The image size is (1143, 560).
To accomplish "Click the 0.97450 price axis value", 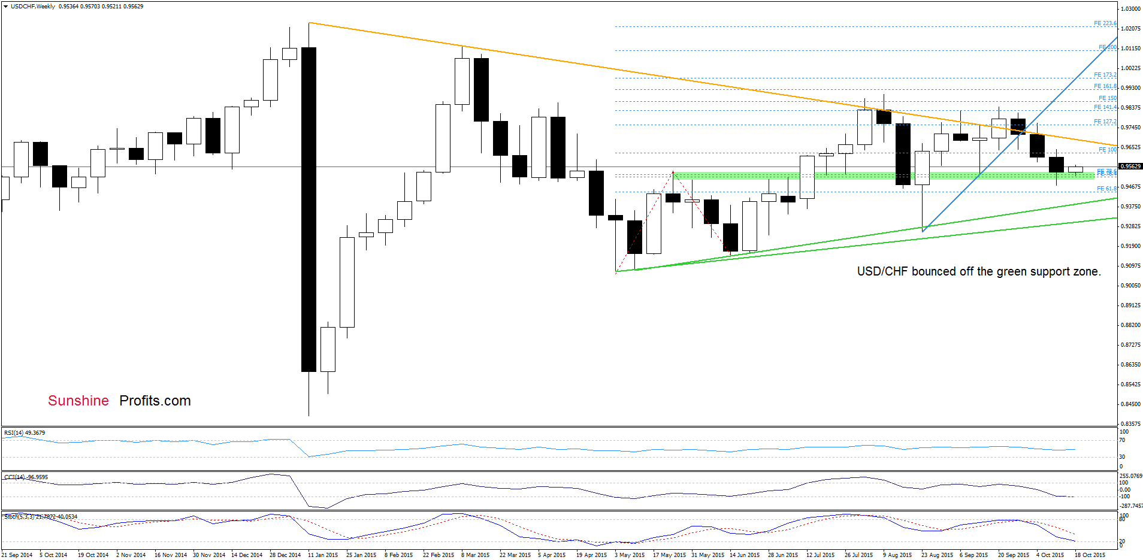I will [1130, 128].
